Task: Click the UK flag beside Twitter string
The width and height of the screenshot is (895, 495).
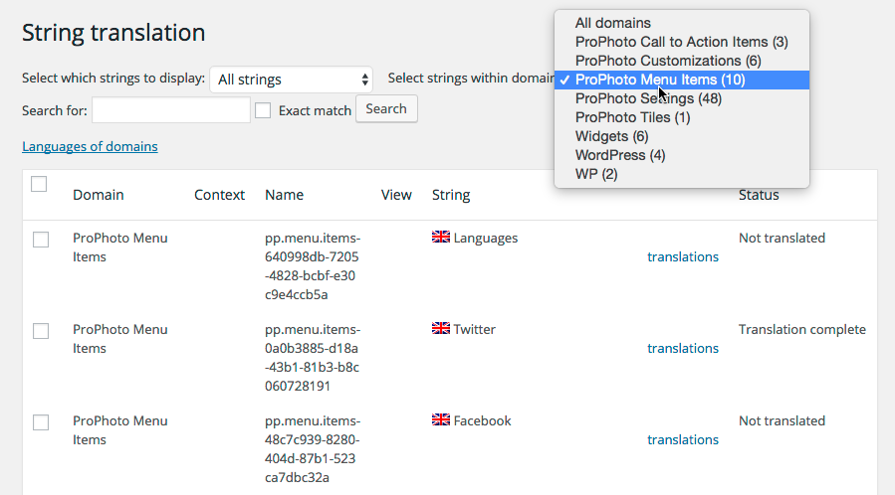Action: [x=441, y=328]
